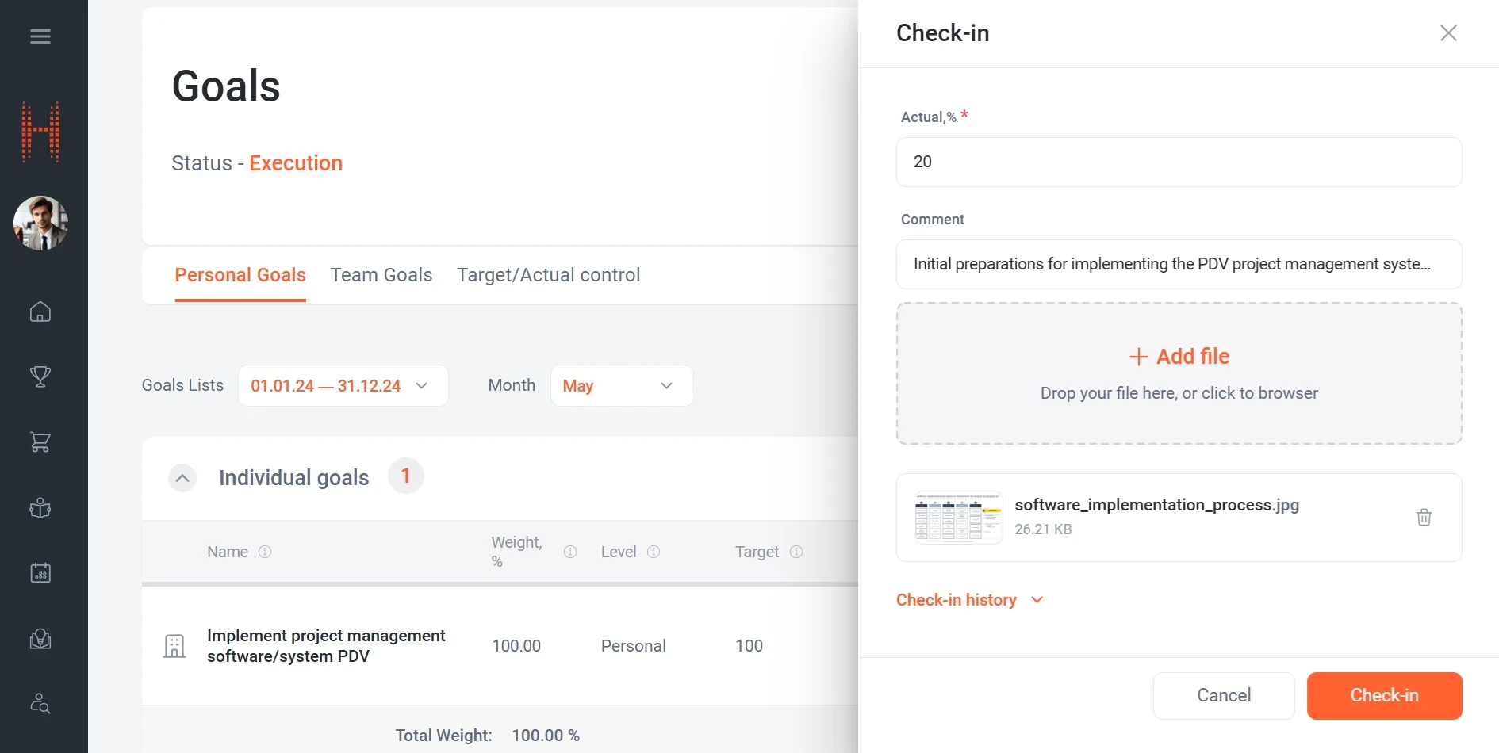The height and width of the screenshot is (753, 1499).
Task: Open the user profile avatar
Action: tap(40, 224)
